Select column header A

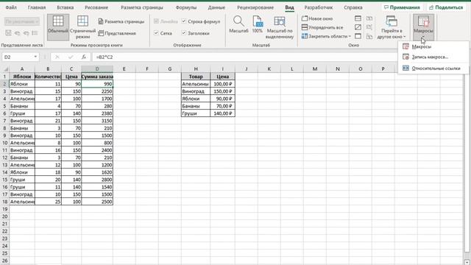[x=22, y=68]
